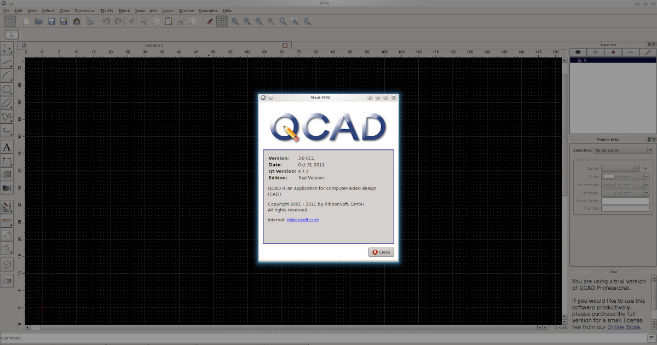Click the Window Zoom icon

[x=295, y=21]
